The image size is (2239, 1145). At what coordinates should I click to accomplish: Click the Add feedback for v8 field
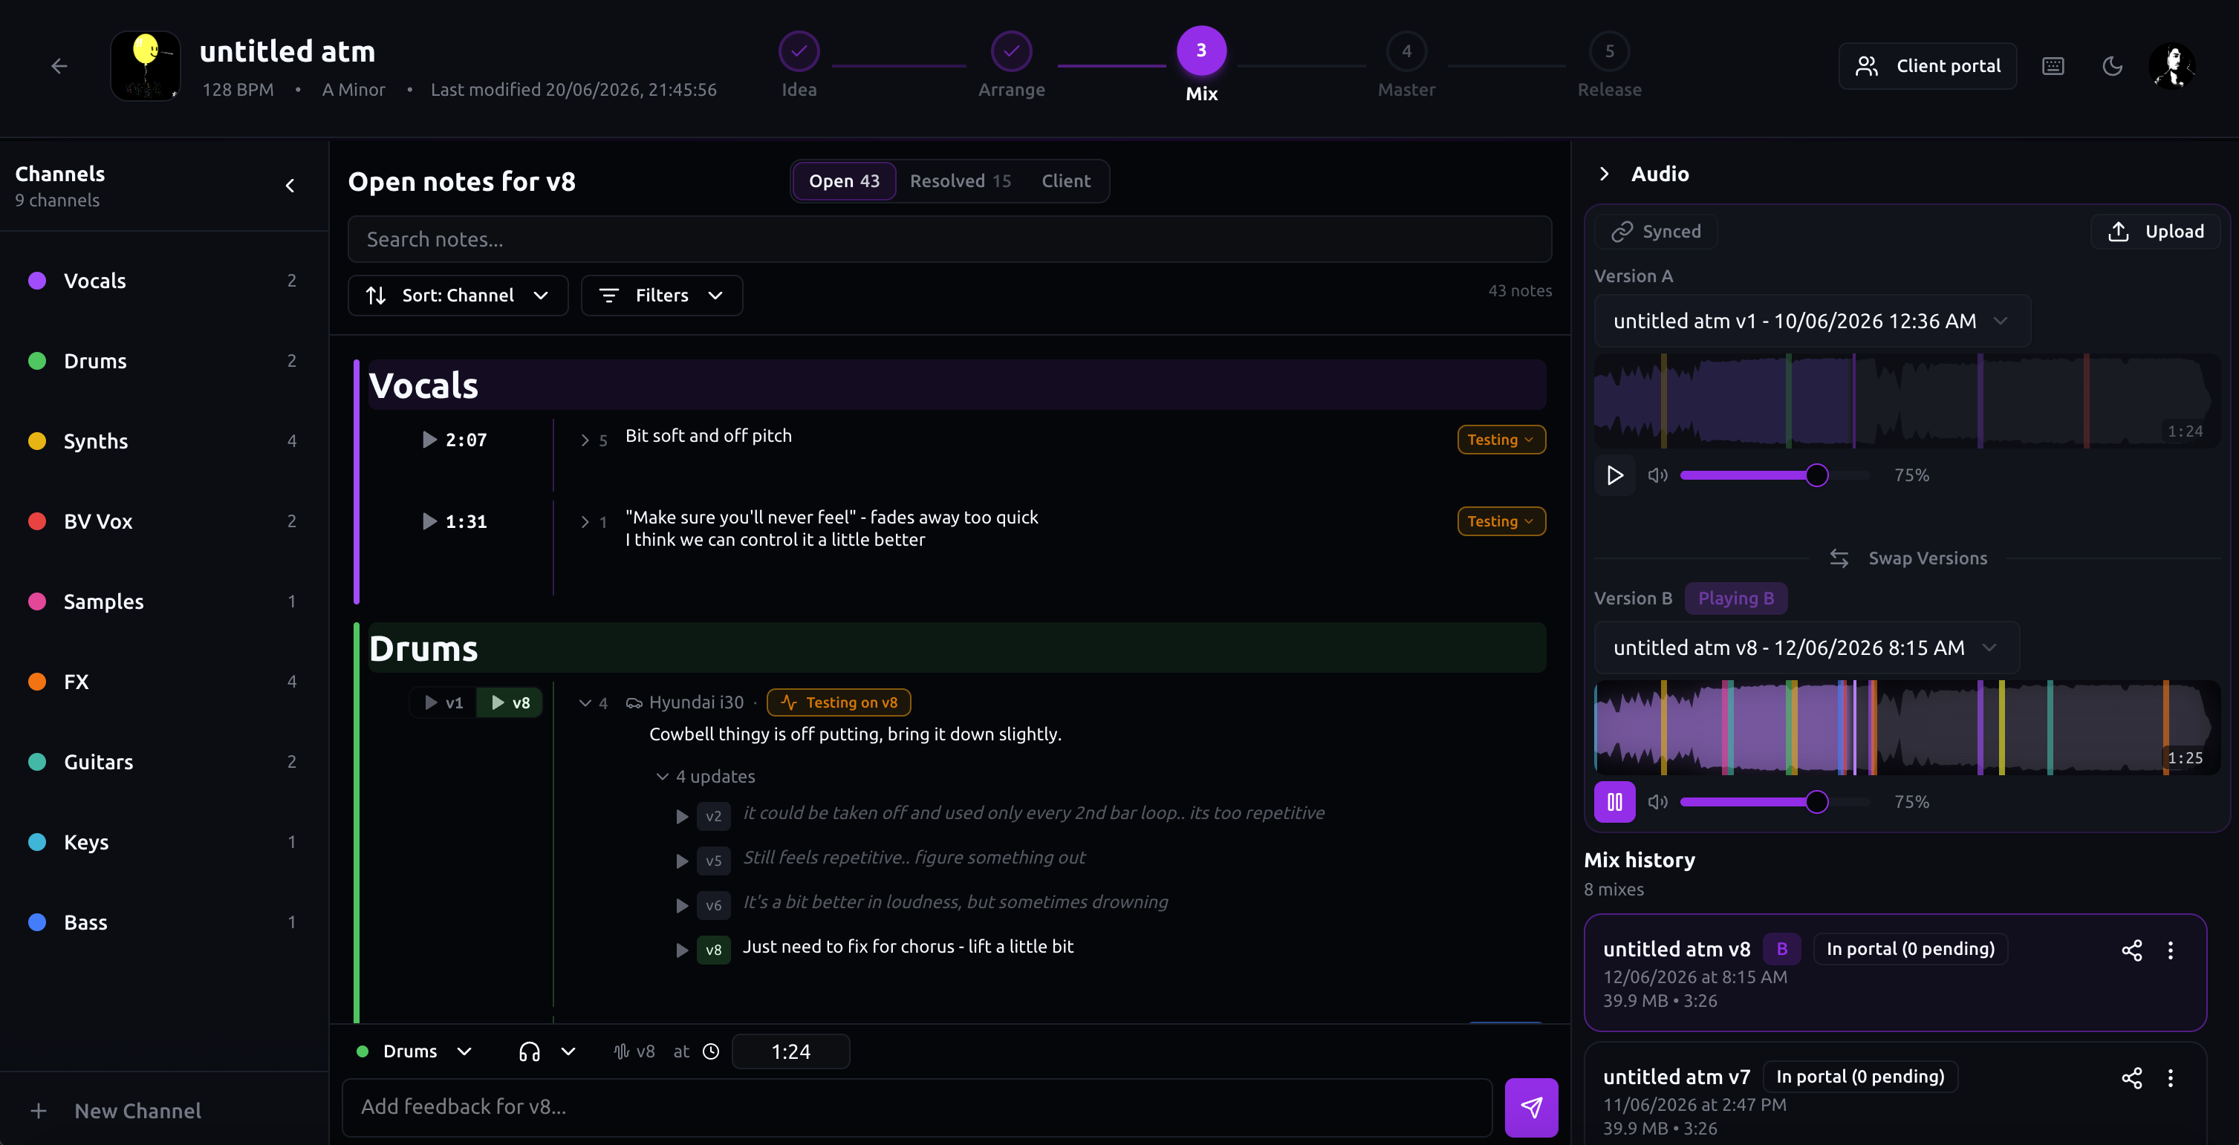click(917, 1108)
